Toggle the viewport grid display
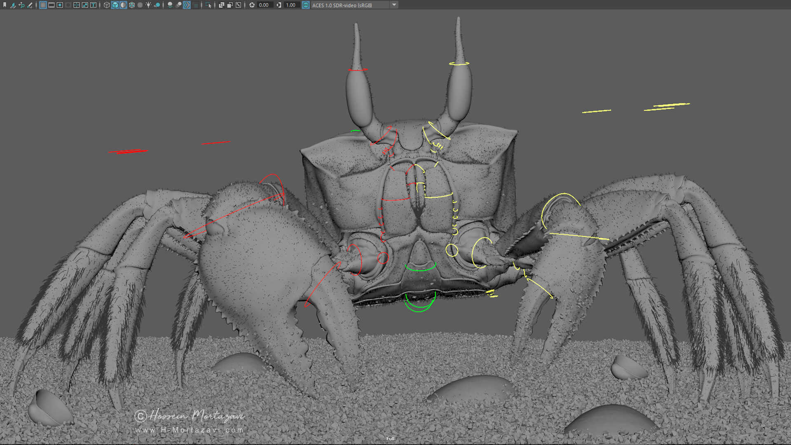Screen dimensions: 791x445 (43, 5)
